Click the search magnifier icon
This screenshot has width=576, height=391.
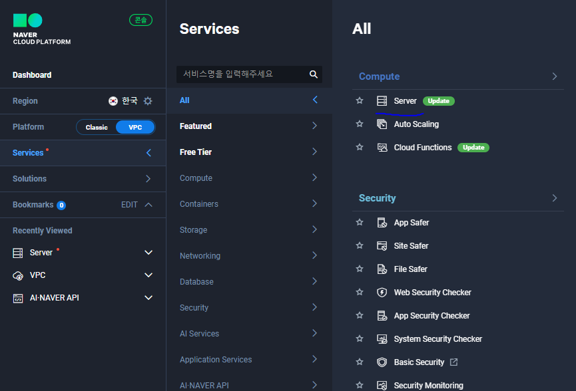[314, 74]
